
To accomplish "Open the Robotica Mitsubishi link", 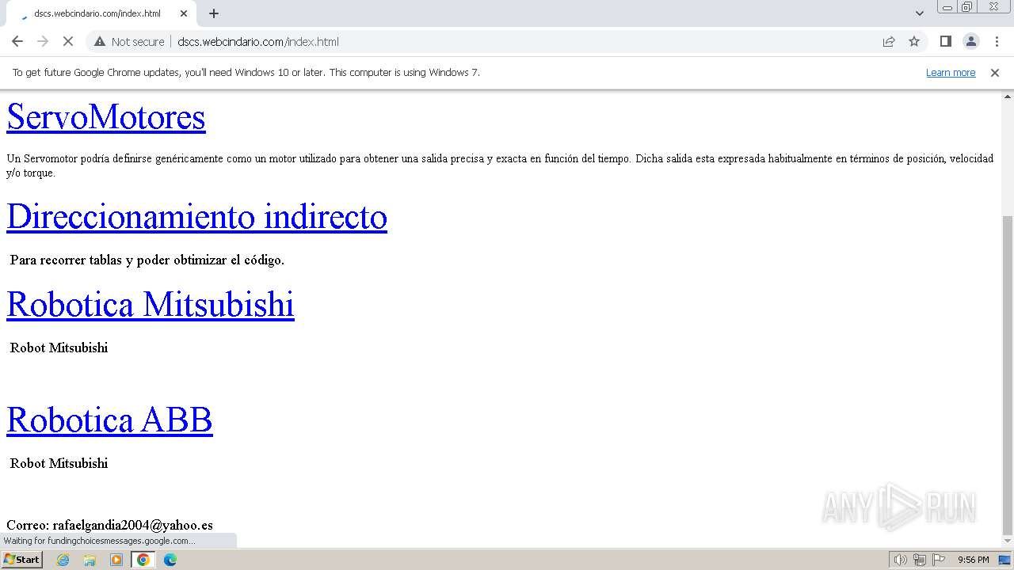I will tap(151, 304).
